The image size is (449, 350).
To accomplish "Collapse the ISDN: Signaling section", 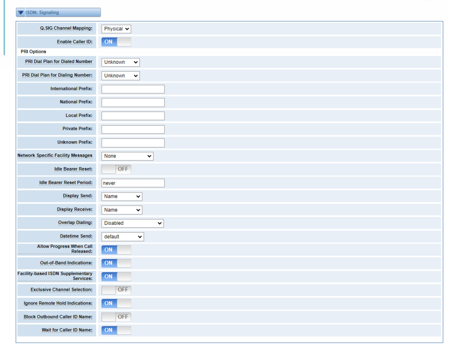I will 21,12.
